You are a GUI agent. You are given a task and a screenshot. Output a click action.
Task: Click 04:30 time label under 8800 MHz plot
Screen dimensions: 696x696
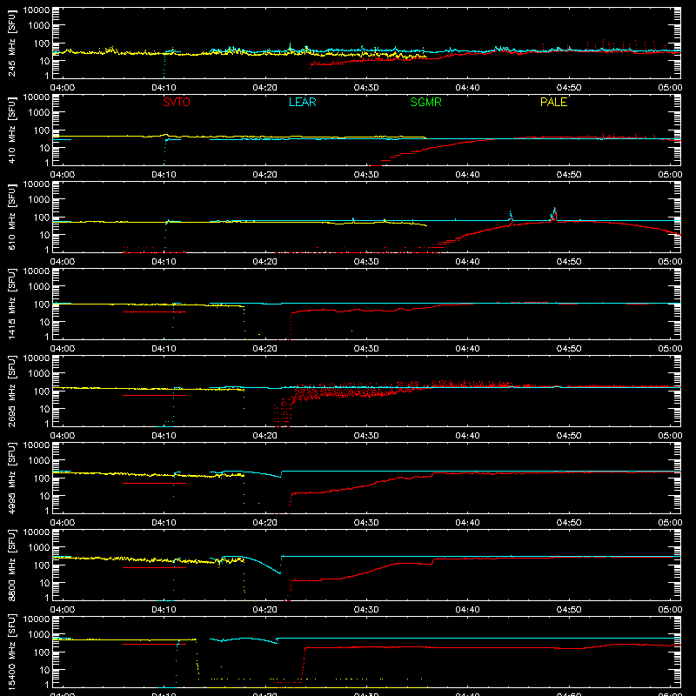click(366, 610)
